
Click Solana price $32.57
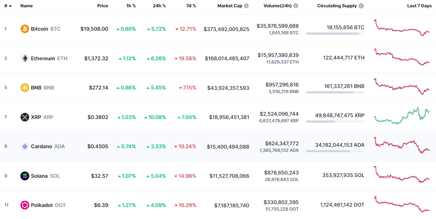click(x=99, y=176)
